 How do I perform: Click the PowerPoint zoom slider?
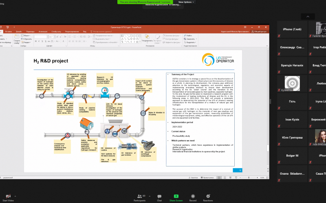pyautogui.click(x=249, y=177)
